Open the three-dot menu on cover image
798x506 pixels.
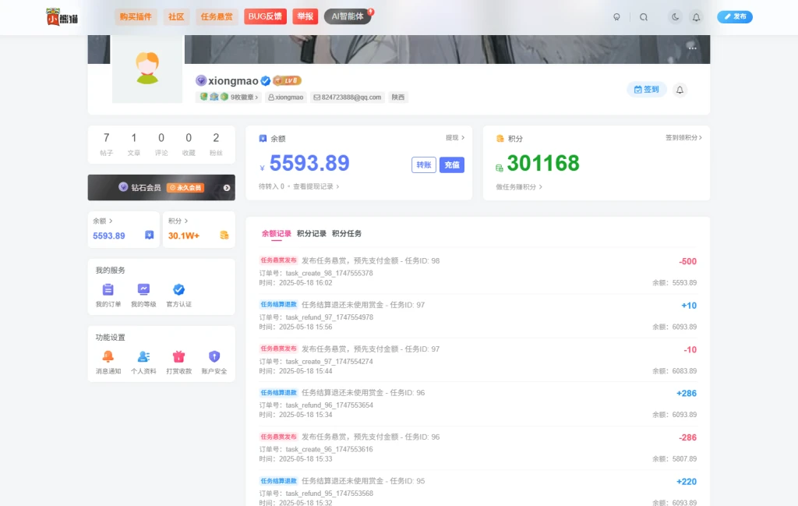tap(692, 48)
